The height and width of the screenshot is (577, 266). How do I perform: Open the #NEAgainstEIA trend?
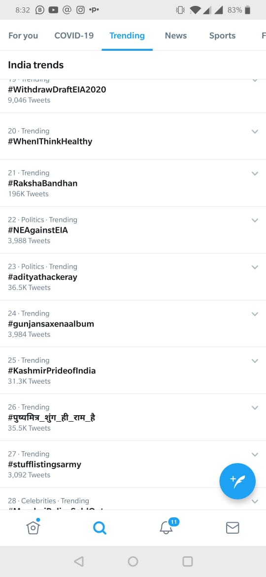133,230
